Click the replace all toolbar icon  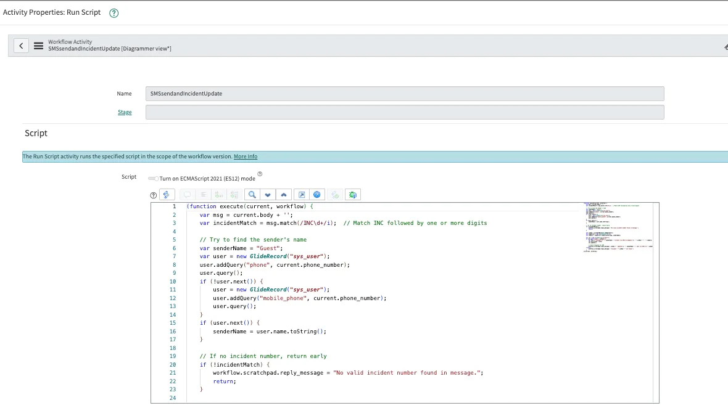pos(234,195)
